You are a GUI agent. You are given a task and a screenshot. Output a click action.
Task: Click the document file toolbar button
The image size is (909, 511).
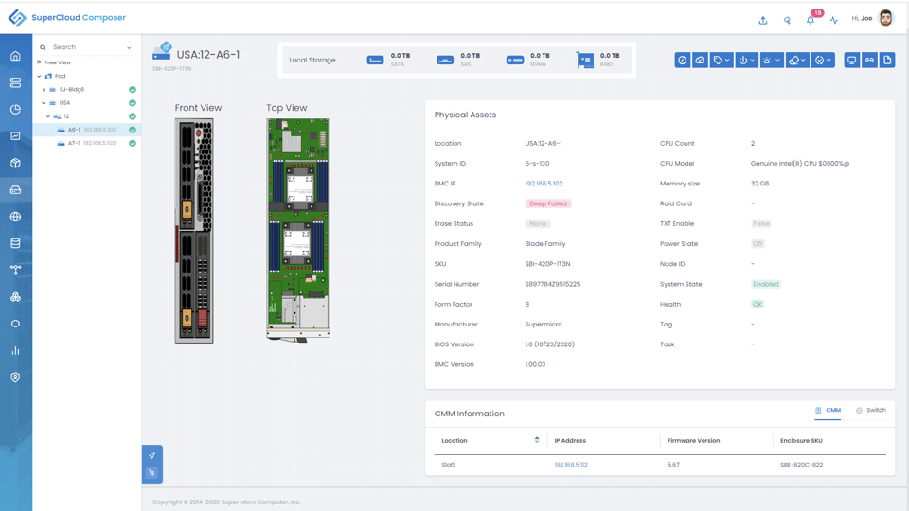(x=887, y=61)
